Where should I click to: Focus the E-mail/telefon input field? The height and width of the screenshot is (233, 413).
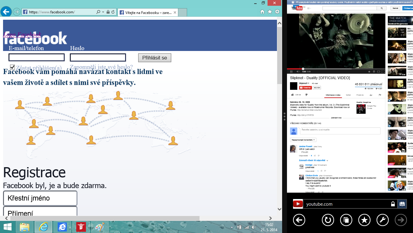[x=36, y=57]
